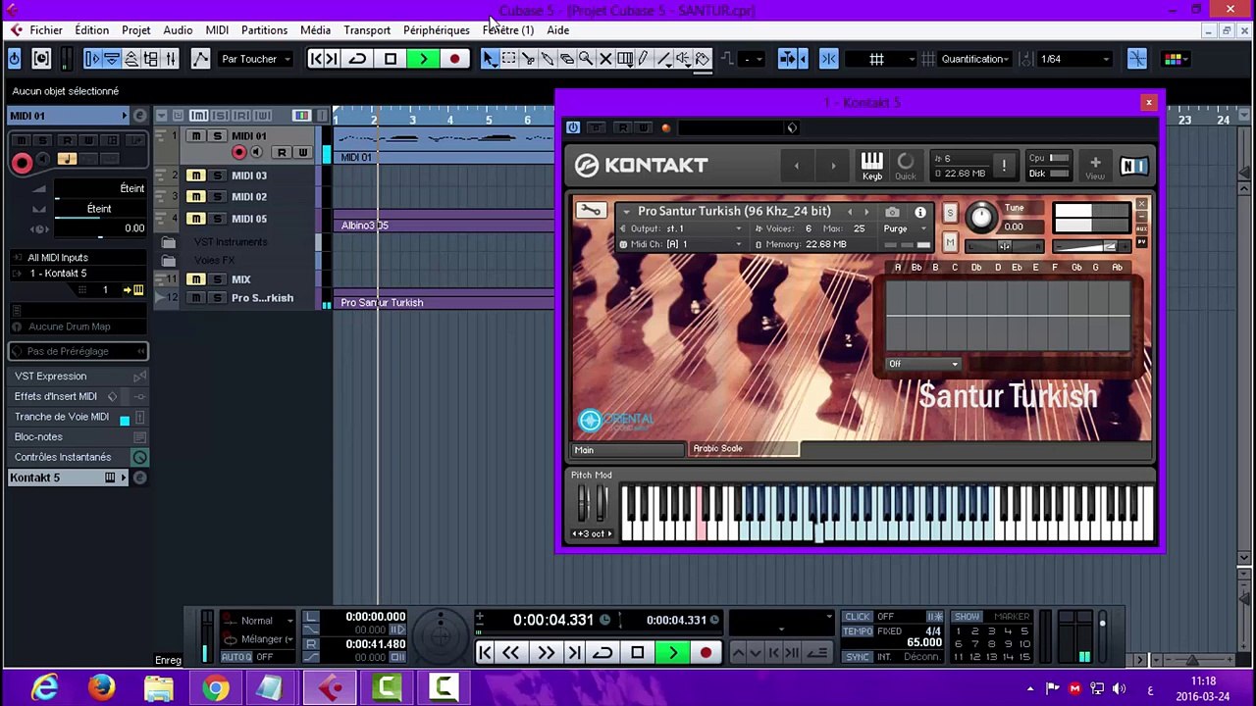
Task: Click the Kontakt panic exclamation button
Action: [1004, 166]
